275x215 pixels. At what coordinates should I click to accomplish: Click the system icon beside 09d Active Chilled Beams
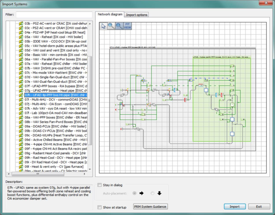pyautogui.click(x=21, y=140)
